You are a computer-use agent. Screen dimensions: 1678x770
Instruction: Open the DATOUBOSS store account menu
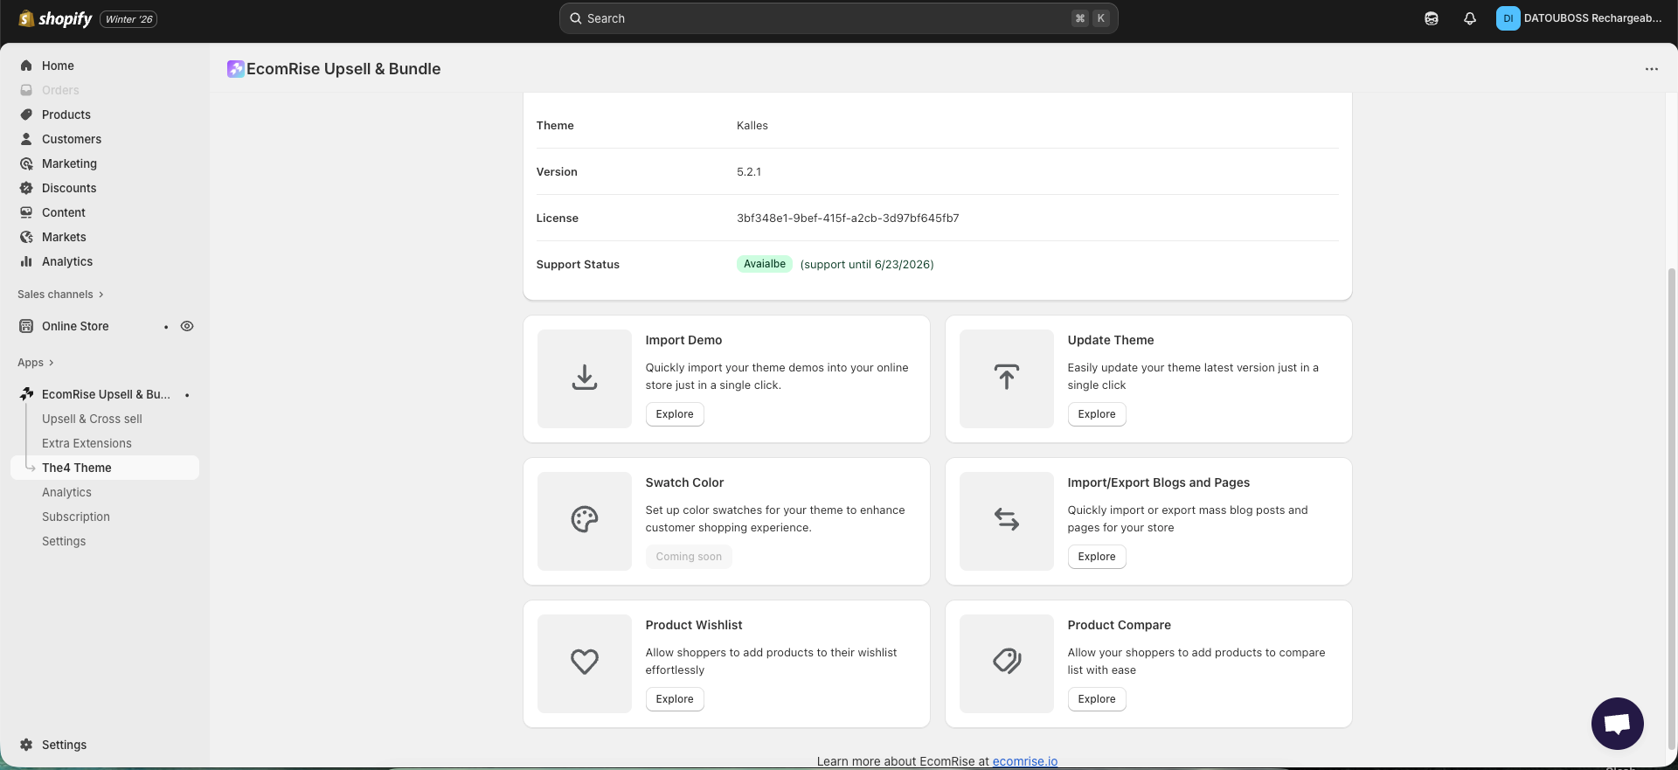1579,18
